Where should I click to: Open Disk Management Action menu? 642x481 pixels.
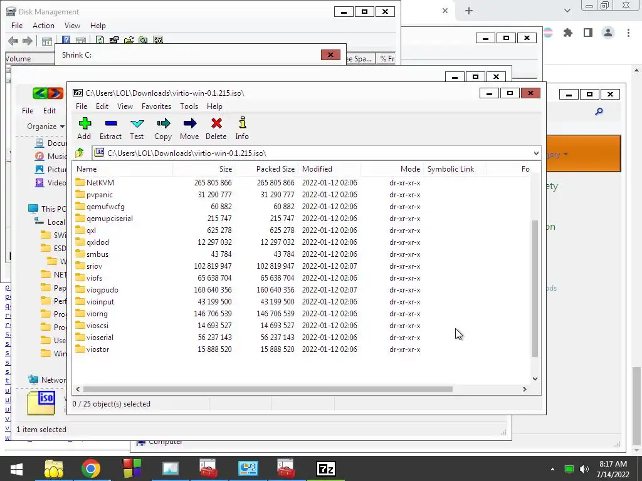tap(43, 25)
